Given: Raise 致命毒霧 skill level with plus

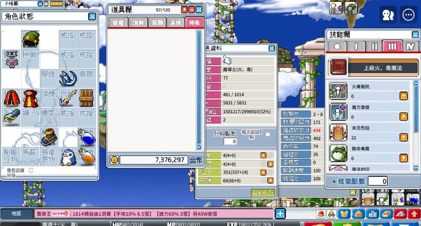Looking at the screenshot, I should (404, 158).
